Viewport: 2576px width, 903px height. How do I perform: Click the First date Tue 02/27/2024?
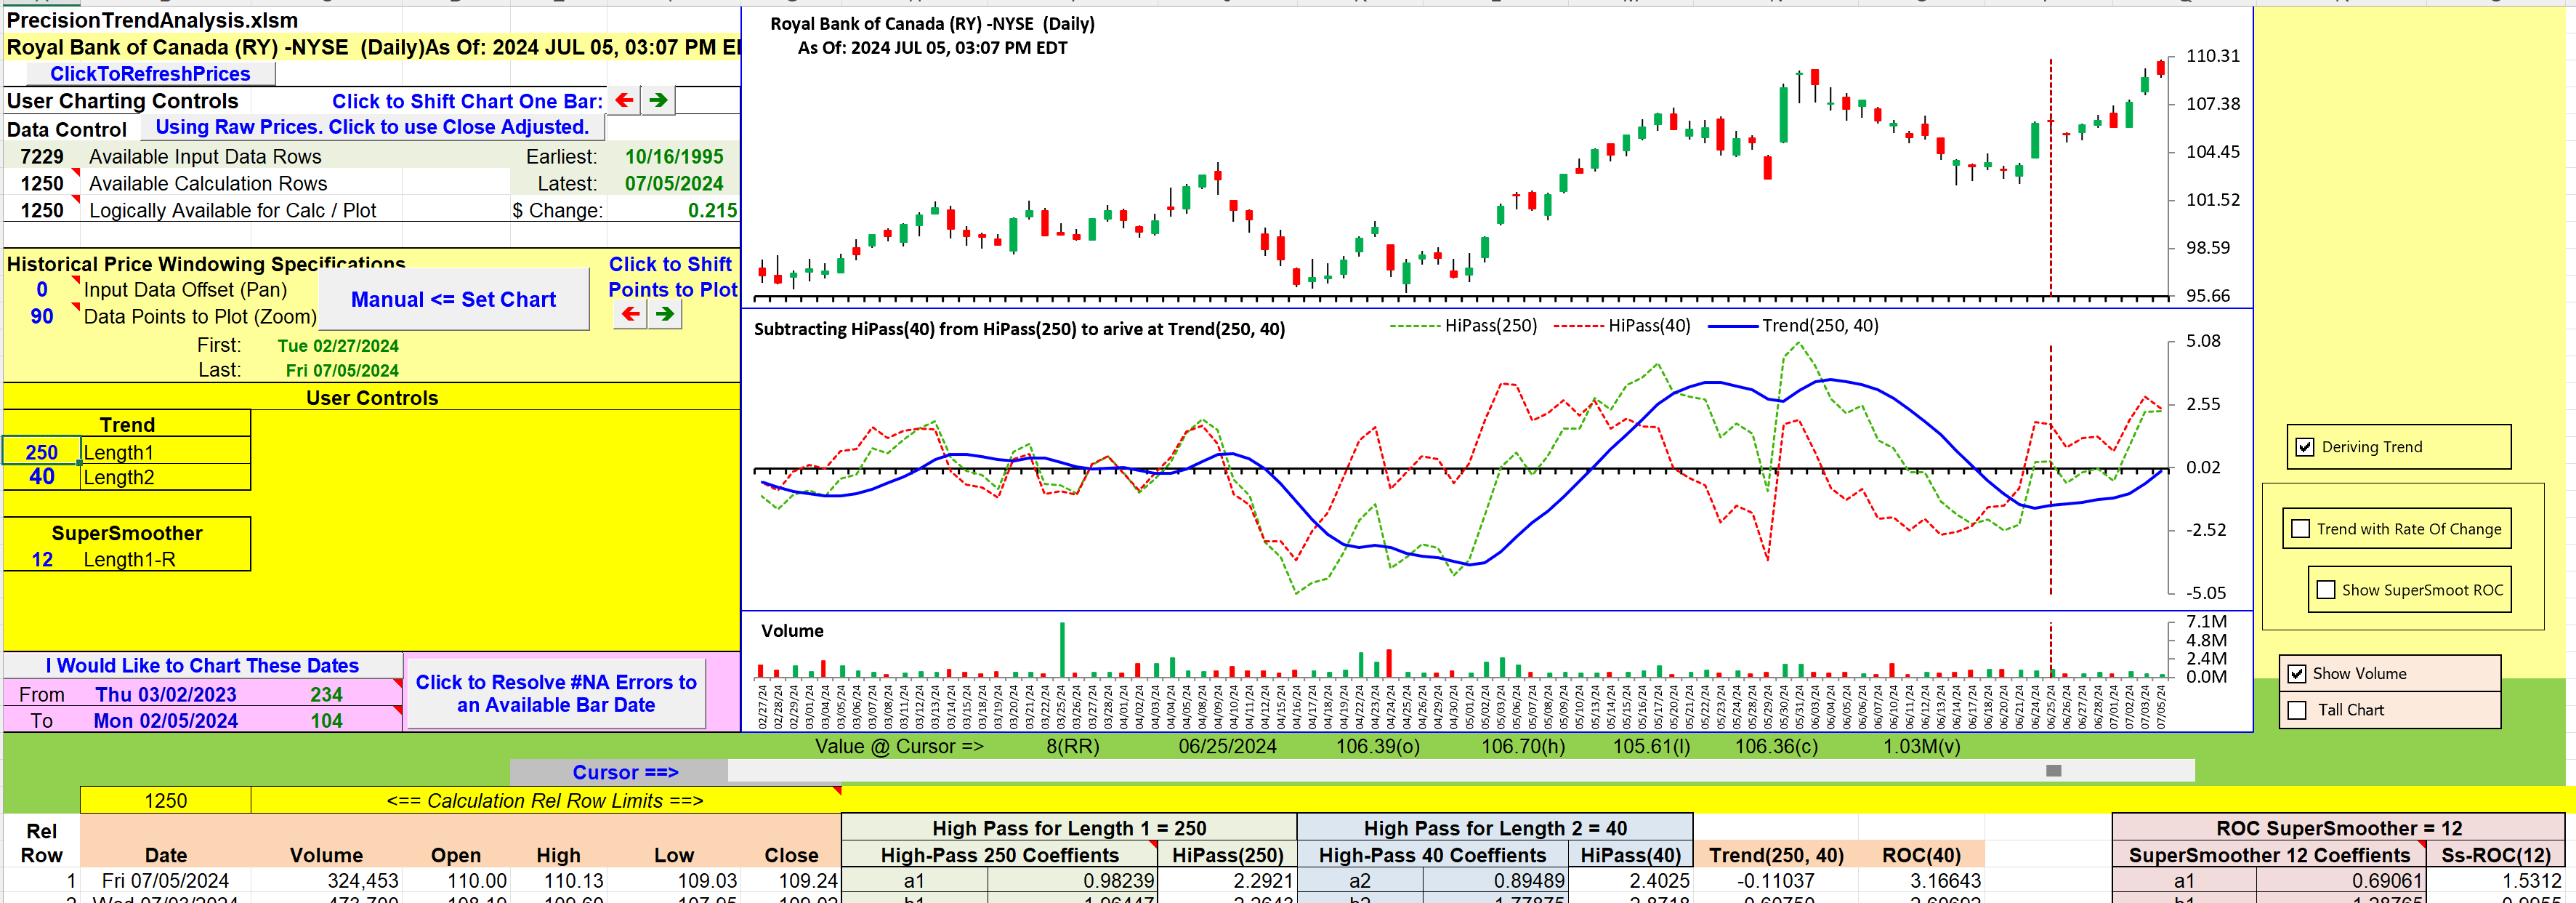coord(338,346)
